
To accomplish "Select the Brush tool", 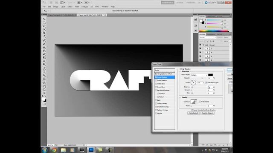I will 44,44.
